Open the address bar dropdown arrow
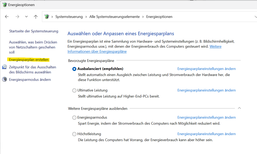Viewport: 257px width, 154px height. click(255, 17)
